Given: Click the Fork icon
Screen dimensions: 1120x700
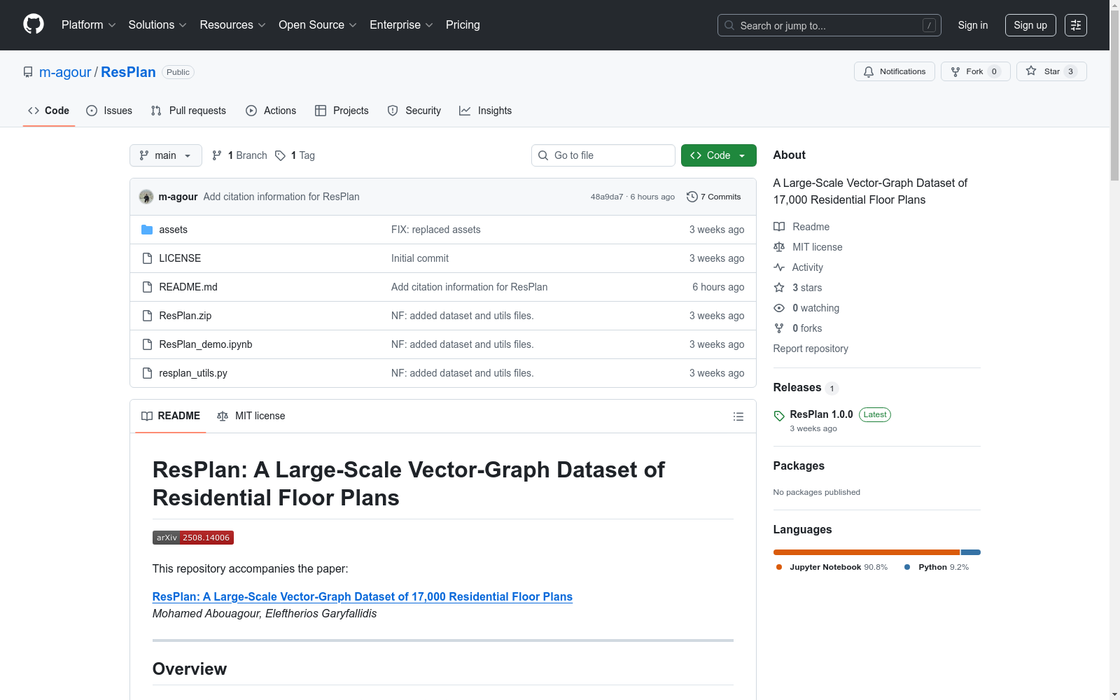Looking at the screenshot, I should [x=955, y=71].
